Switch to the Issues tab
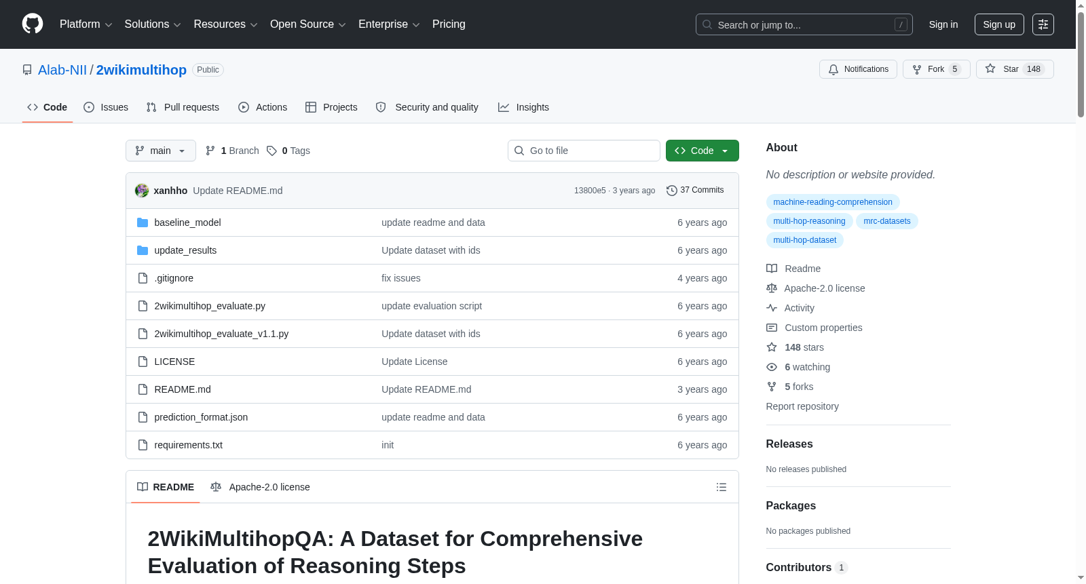The height and width of the screenshot is (584, 1086). (x=106, y=107)
